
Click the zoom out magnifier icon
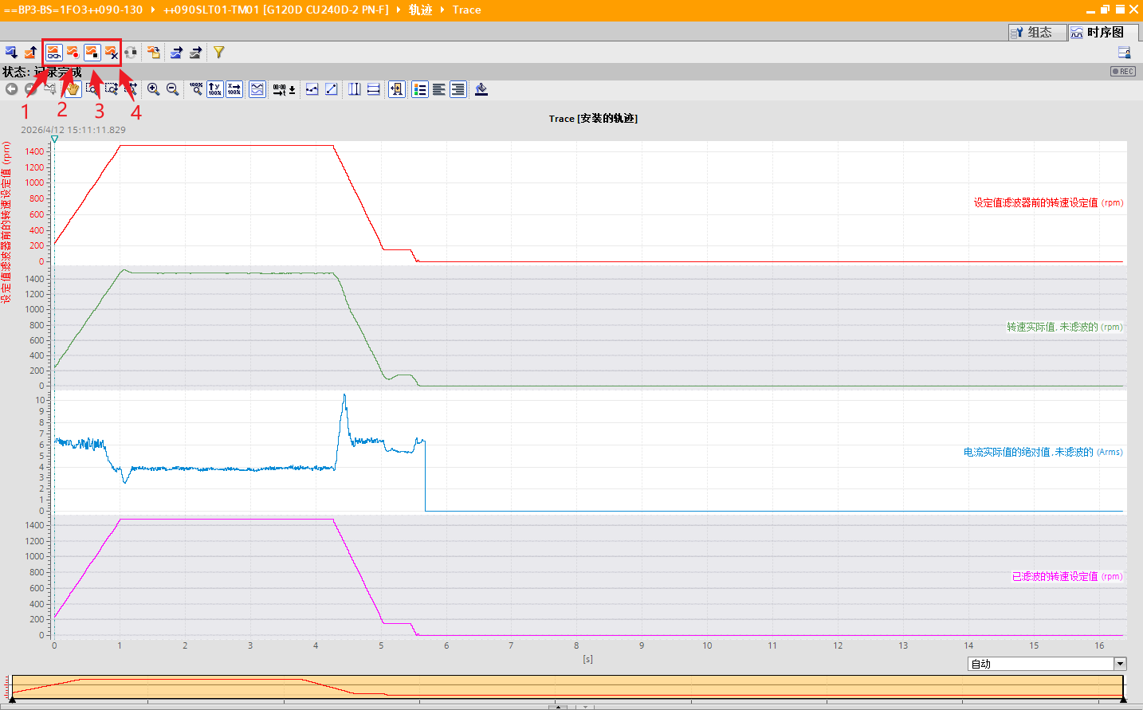pos(172,89)
